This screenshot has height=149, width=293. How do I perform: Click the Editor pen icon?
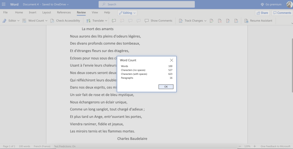[5, 21]
